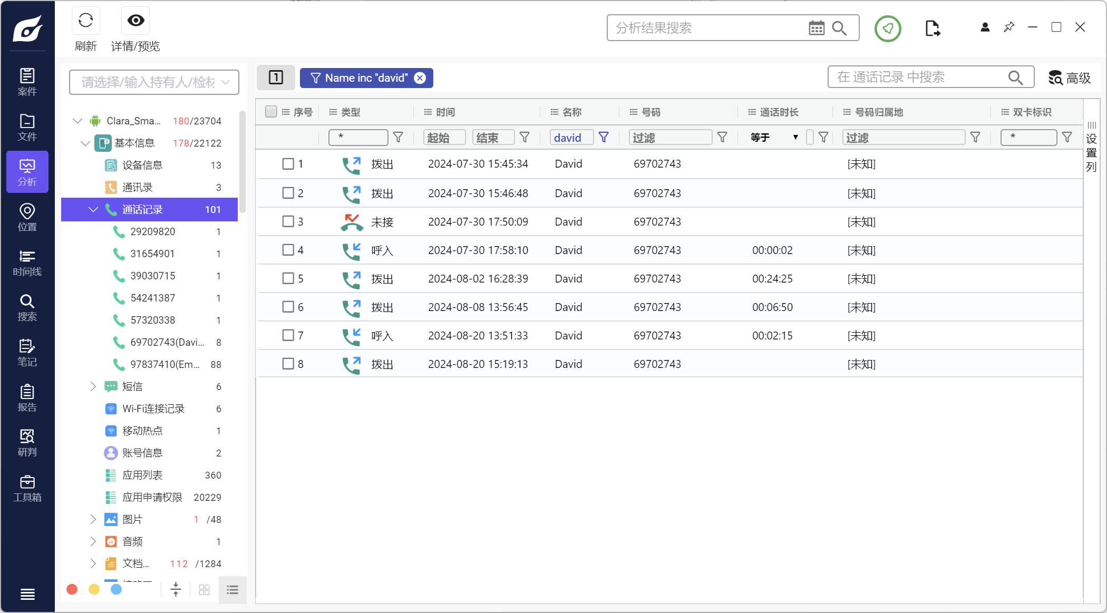1107x613 pixels.
Task: Toggle the select-all checkbox in header
Action: (x=271, y=112)
